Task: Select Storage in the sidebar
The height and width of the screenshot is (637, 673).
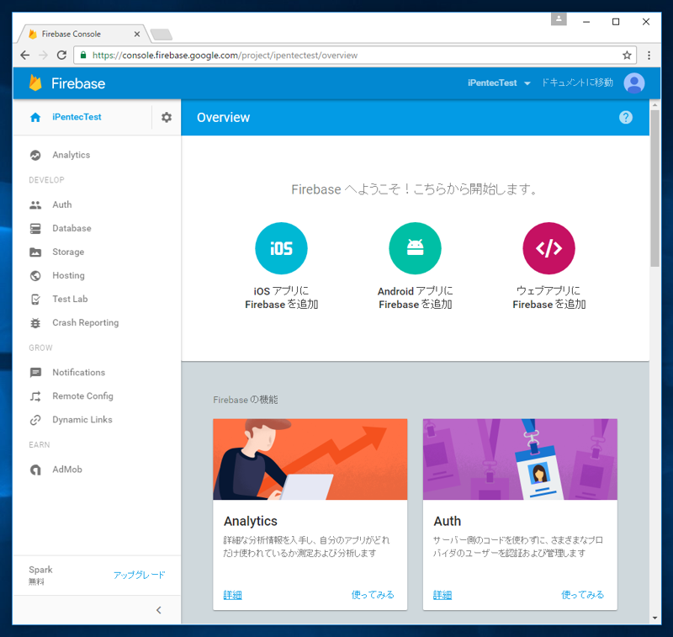Action: click(x=68, y=252)
